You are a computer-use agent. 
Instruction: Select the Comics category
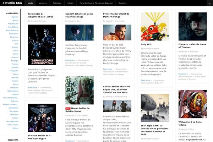point(15,47)
